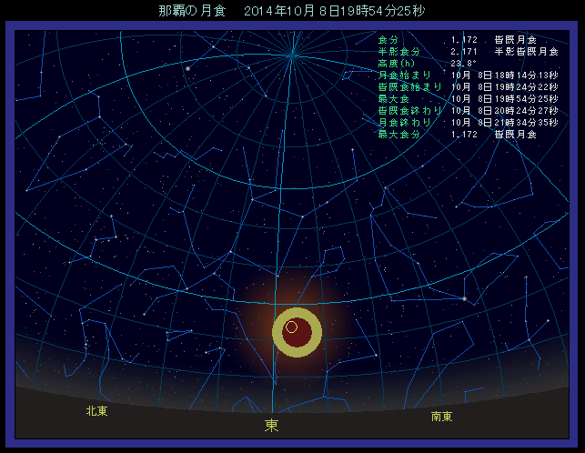This screenshot has width=585, height=453.
Task: Click the 高度(h) altitude label
Action: [x=396, y=64]
